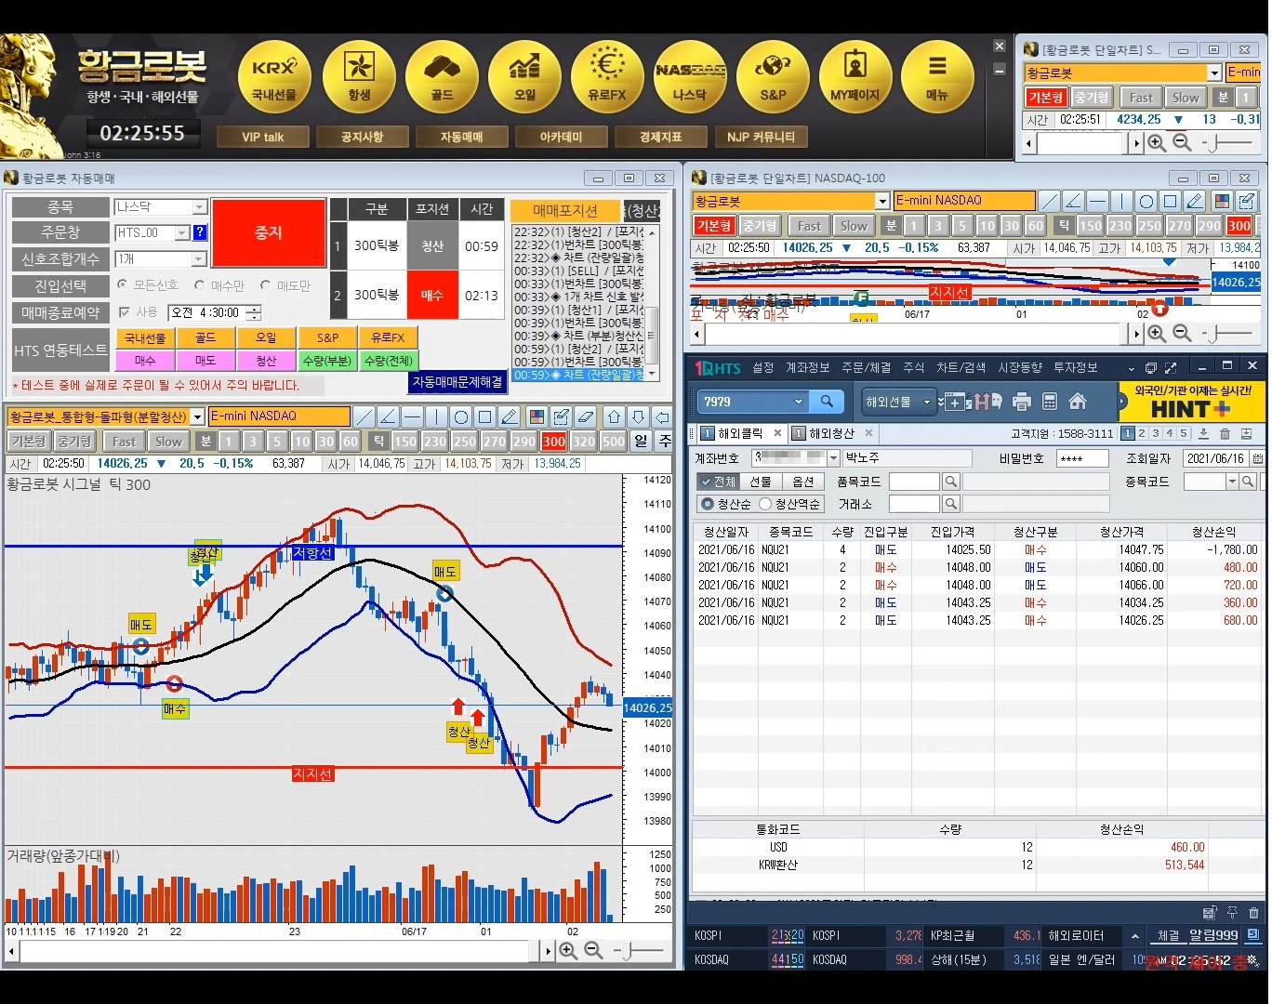Screen dimensions: 1272x1004
Task: Click the 자동매매문제해결 button
Action: 457,382
